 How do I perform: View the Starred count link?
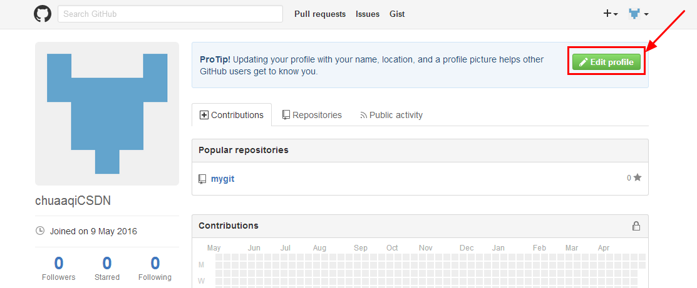[x=107, y=268]
